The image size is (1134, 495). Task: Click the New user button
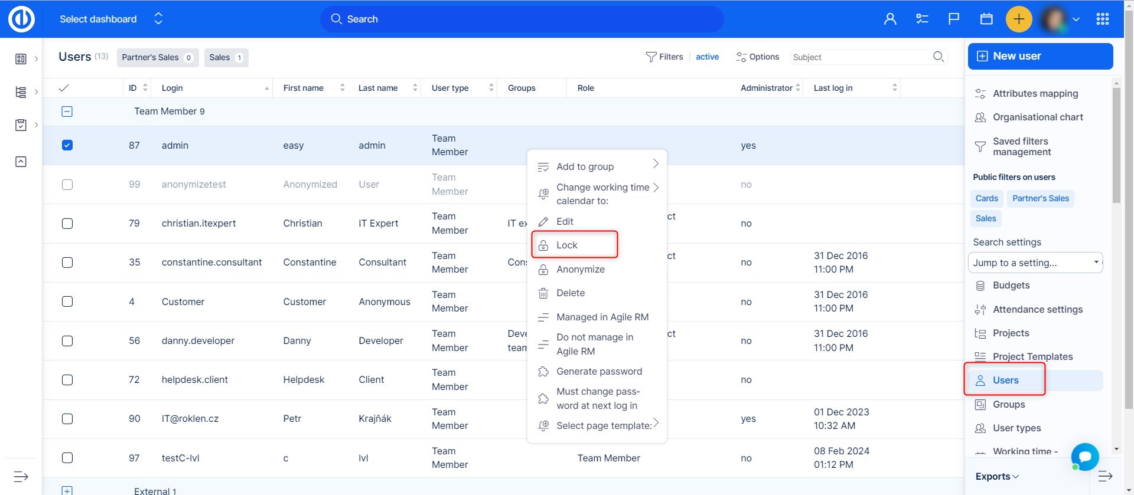[1039, 56]
